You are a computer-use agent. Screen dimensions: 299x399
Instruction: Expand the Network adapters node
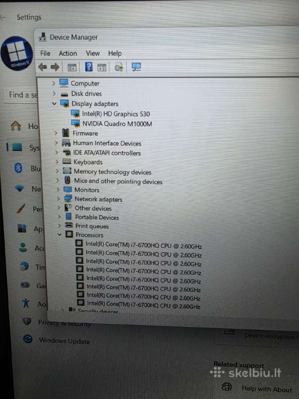click(x=58, y=199)
